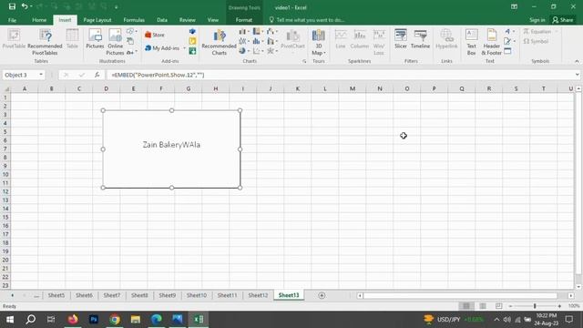Switch to Sheet12 tab
This screenshot has width=583, height=328.
tap(258, 295)
